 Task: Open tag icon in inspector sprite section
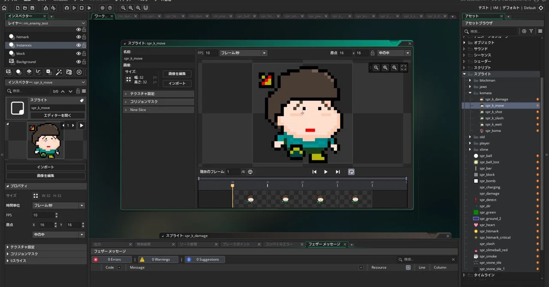click(x=81, y=100)
